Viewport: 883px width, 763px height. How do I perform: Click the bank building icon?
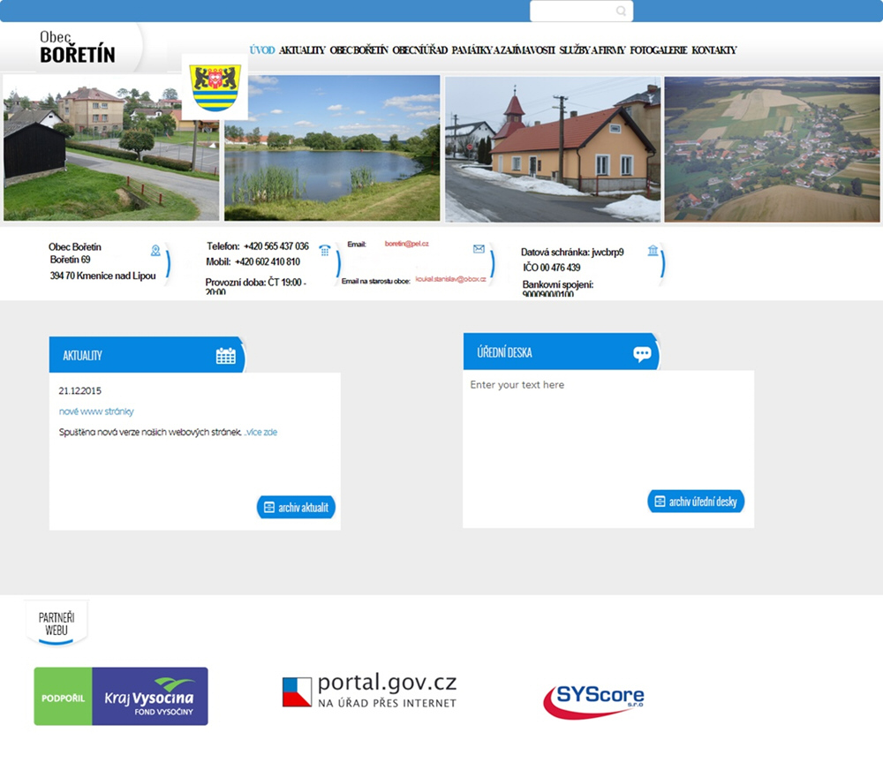coord(653,251)
